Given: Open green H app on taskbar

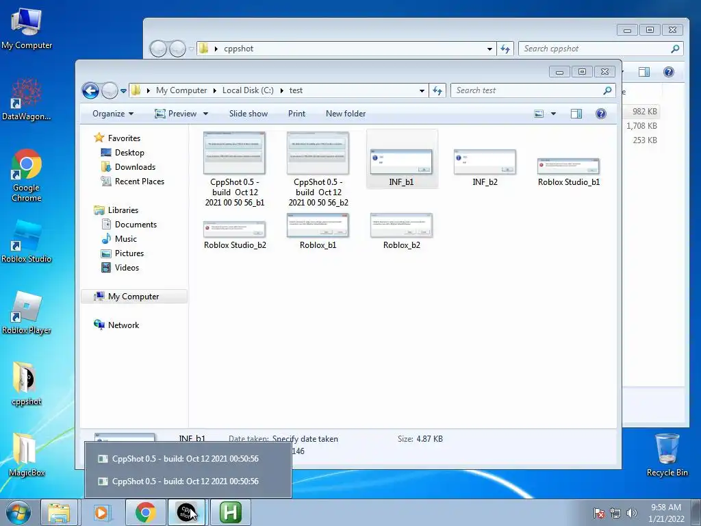Looking at the screenshot, I should 230,512.
